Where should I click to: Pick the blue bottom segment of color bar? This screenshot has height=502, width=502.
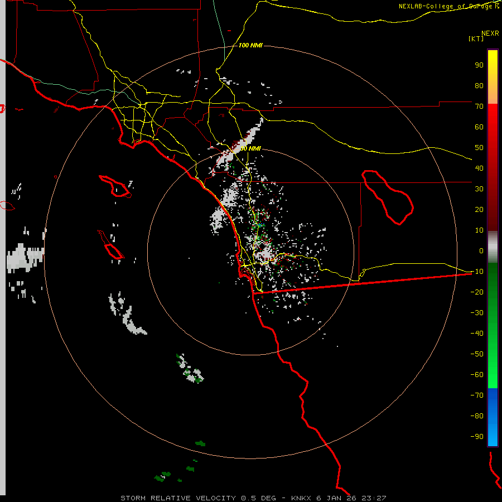[493, 417]
